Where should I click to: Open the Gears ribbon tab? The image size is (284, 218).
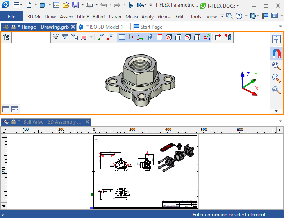point(164,17)
